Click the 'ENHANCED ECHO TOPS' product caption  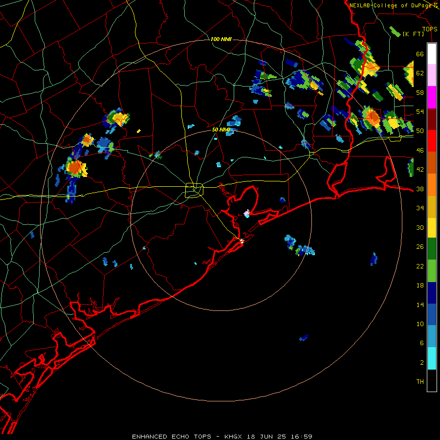point(172,437)
